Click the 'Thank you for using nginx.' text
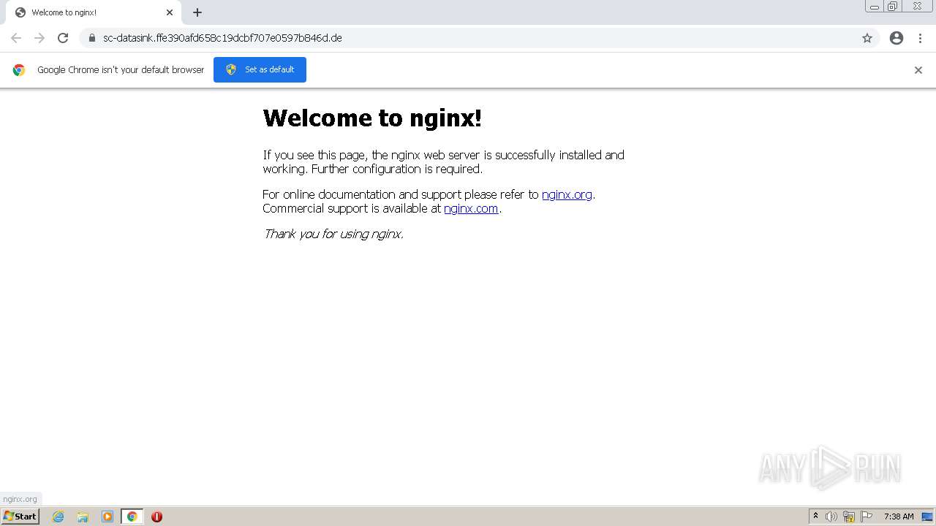936x526 pixels. 333,234
